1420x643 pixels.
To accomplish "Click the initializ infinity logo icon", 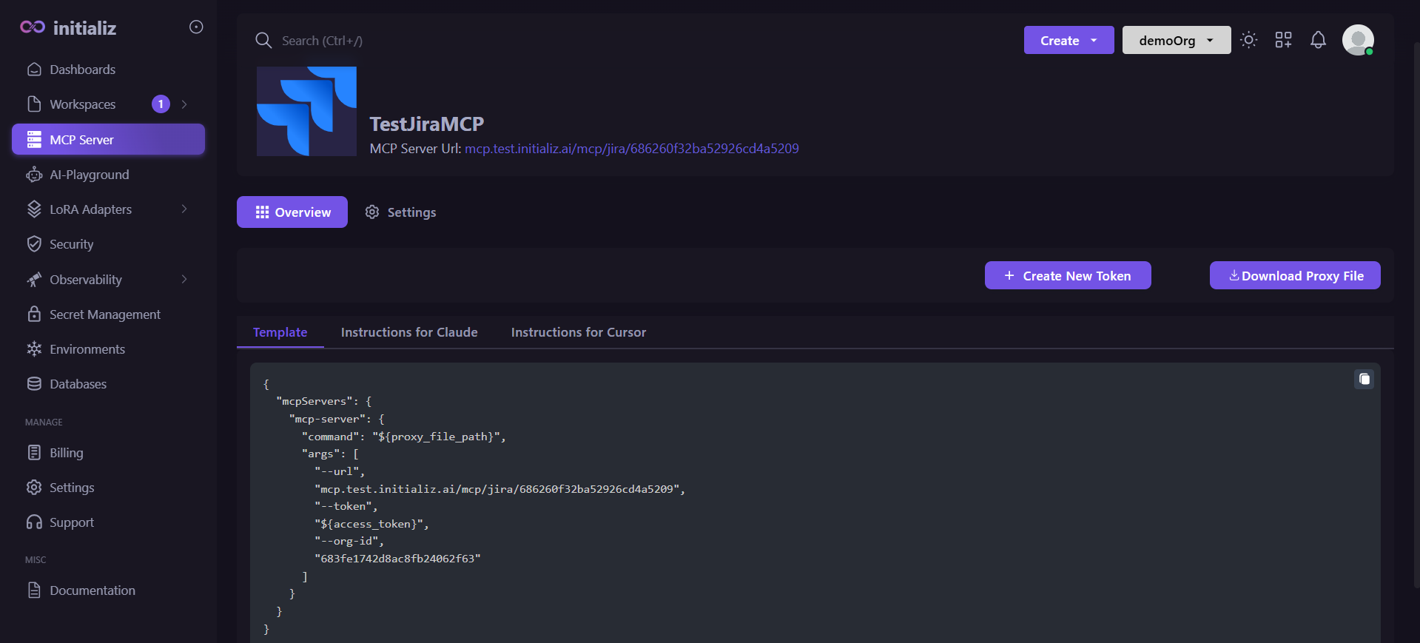I will point(33,27).
